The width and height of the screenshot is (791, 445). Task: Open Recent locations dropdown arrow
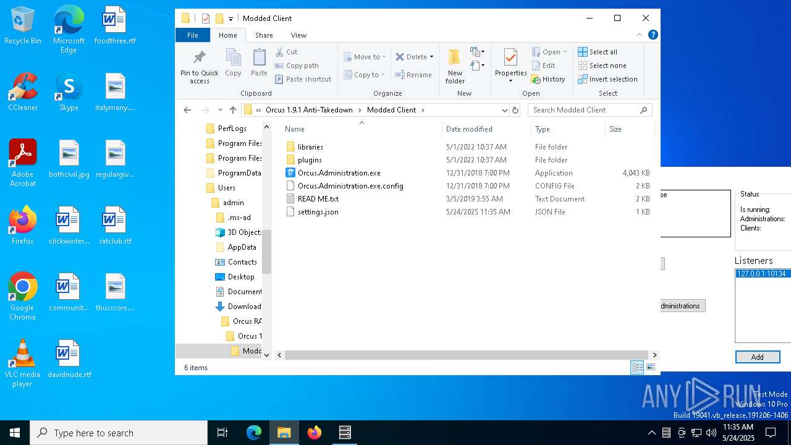click(220, 110)
